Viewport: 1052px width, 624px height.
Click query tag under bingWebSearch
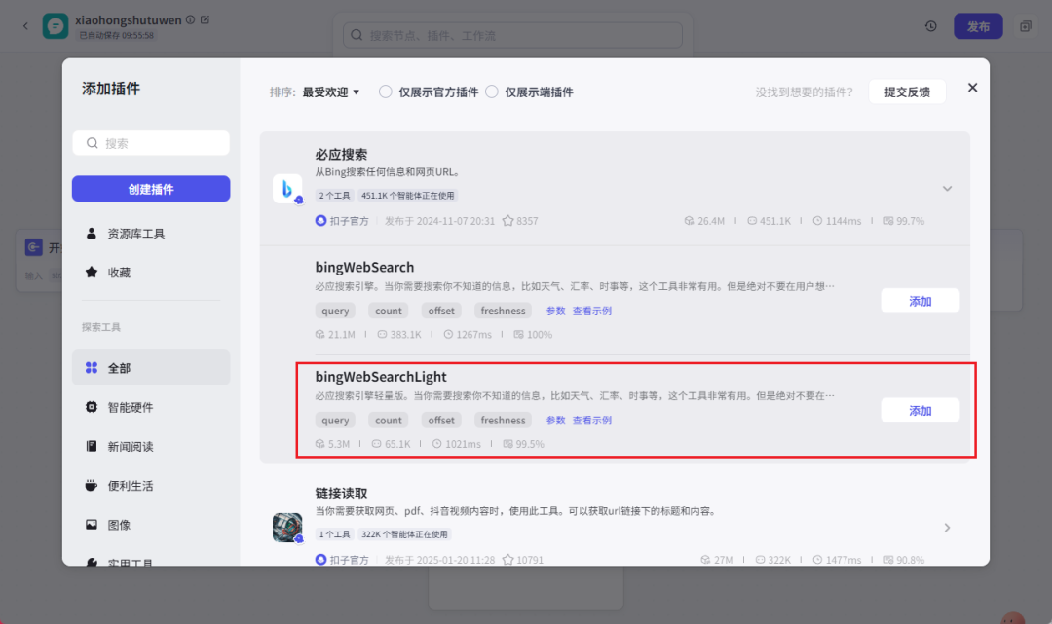tap(335, 311)
